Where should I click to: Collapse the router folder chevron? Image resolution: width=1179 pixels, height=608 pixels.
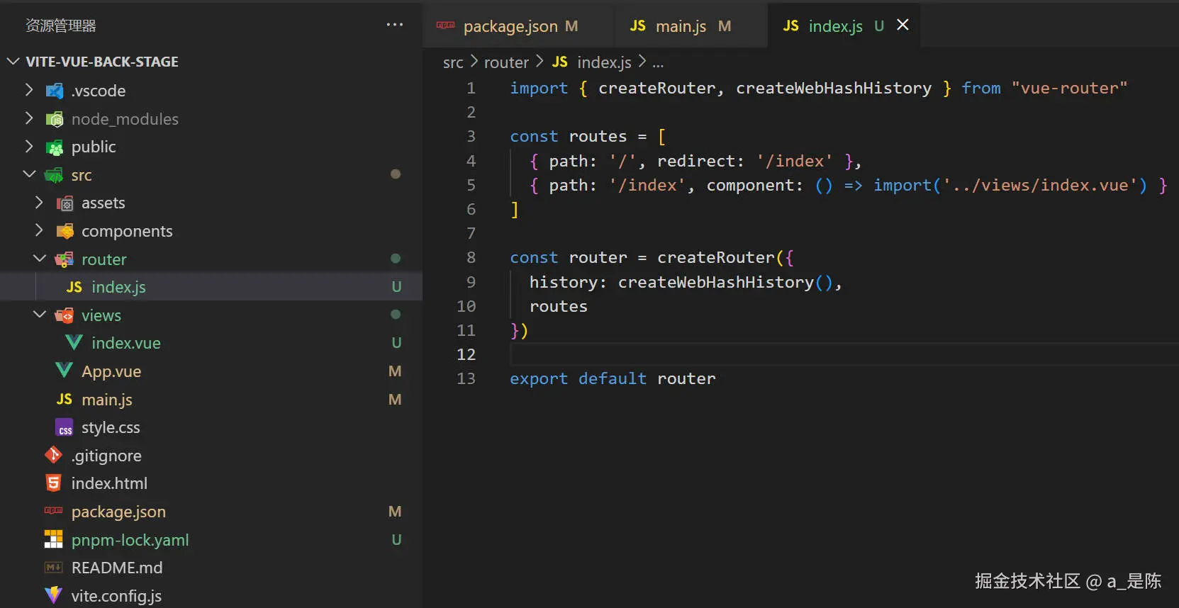point(40,259)
